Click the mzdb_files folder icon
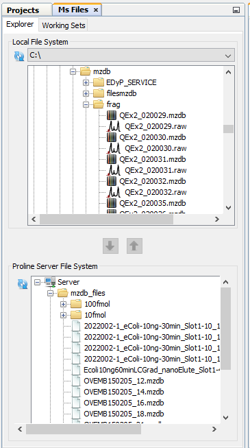 (x=63, y=293)
